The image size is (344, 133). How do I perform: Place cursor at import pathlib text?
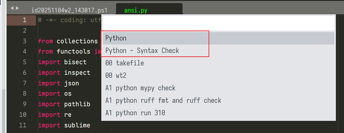[x=64, y=104]
